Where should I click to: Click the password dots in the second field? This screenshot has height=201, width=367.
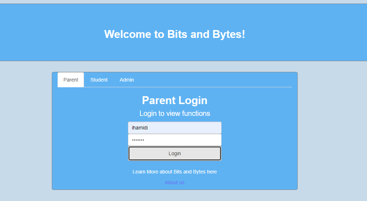click(138, 140)
